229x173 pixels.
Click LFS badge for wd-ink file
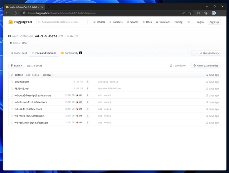79,109
